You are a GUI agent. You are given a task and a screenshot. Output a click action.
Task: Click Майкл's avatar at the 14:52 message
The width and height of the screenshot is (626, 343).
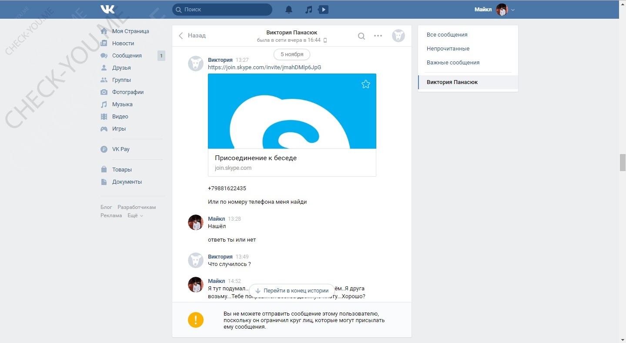196,285
